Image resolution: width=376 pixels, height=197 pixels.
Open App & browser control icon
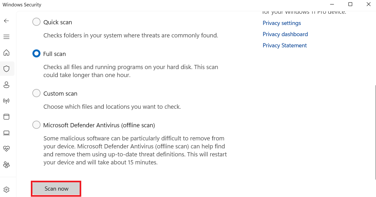pyautogui.click(x=6, y=117)
